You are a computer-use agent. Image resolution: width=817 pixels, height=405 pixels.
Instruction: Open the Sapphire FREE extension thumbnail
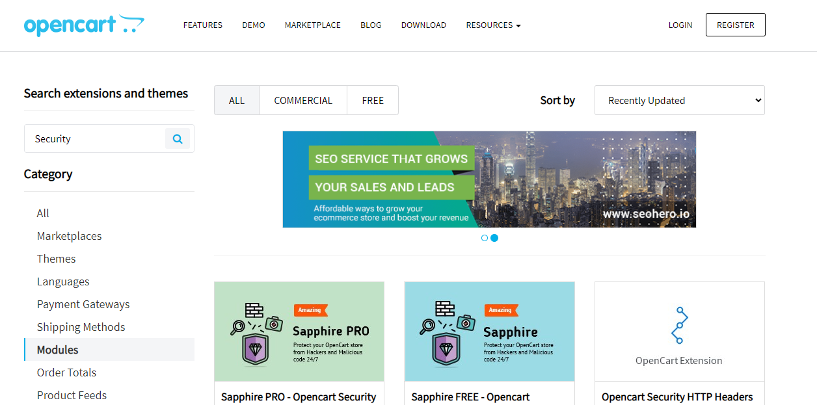(x=489, y=332)
